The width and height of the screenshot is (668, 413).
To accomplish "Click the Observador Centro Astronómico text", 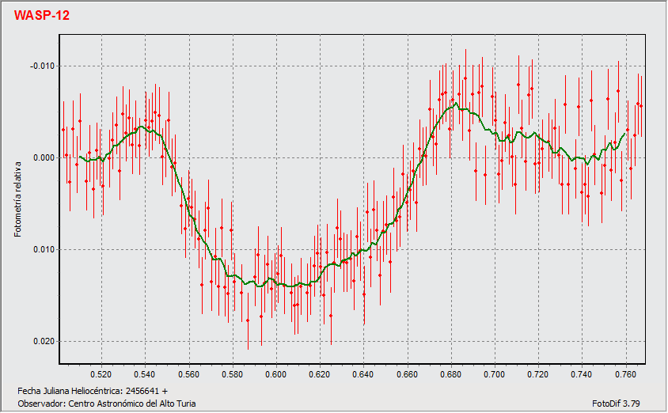I will coord(106,404).
